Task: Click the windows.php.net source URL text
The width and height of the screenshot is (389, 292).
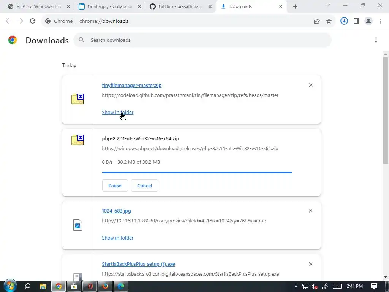Action: (190, 149)
